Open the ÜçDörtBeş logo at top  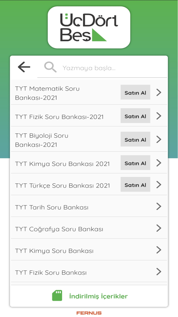(89, 28)
